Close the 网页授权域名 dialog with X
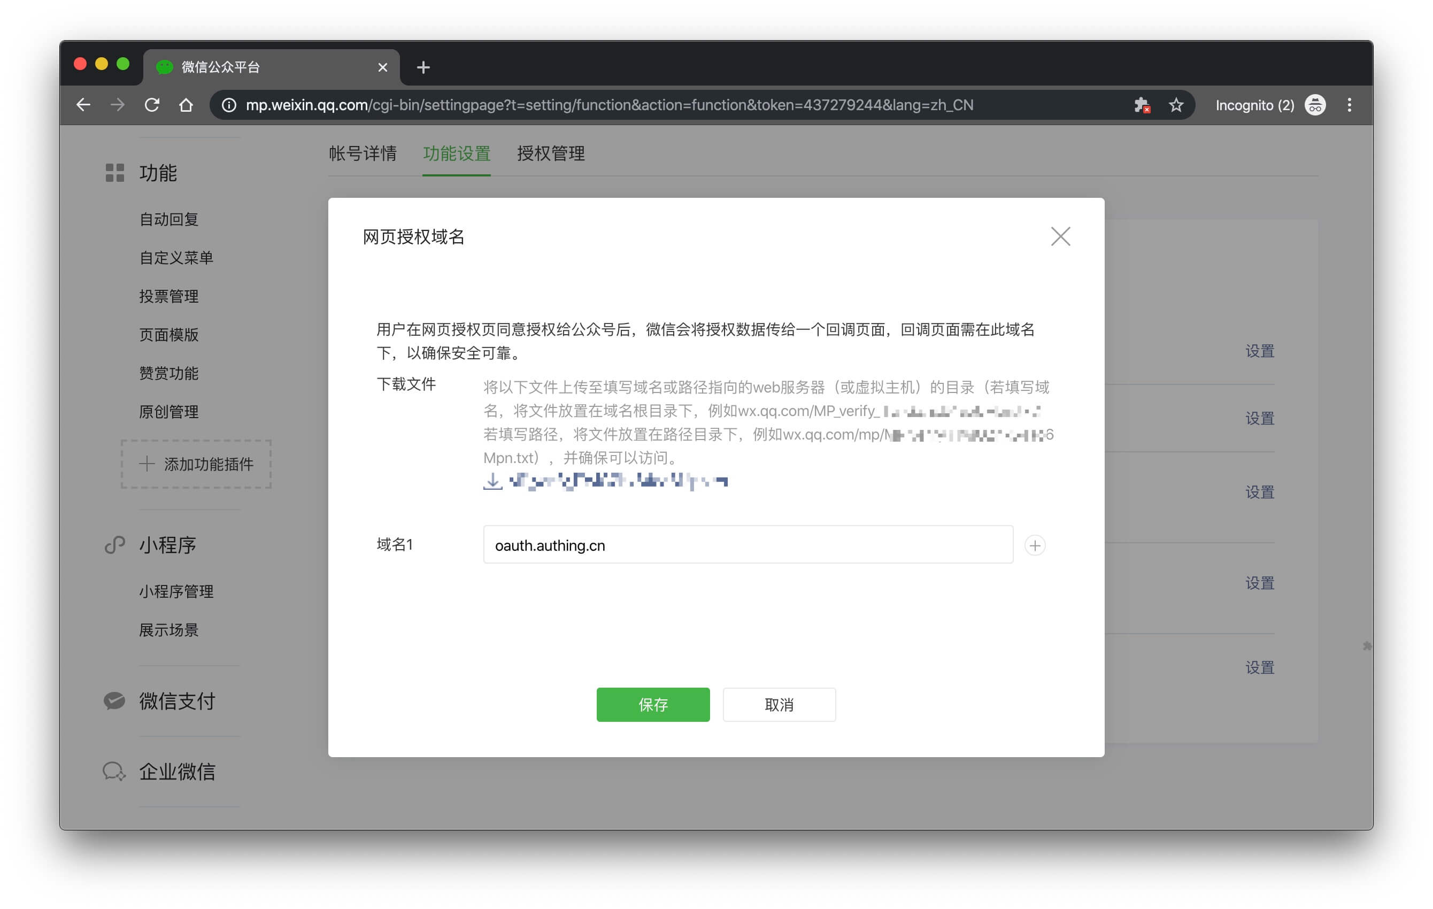 1060,236
